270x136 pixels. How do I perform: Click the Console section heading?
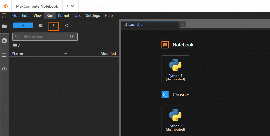click(x=181, y=95)
